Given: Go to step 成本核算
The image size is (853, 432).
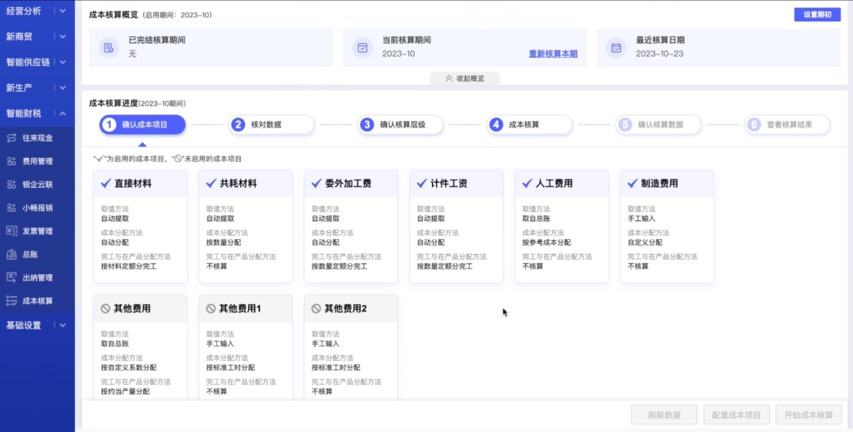Looking at the screenshot, I should 529,125.
